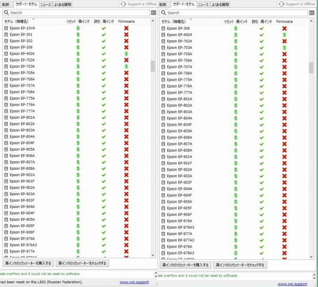Click the headset Support is Offline icon left
The width and height of the screenshot is (318, 287).
(x=123, y=4)
